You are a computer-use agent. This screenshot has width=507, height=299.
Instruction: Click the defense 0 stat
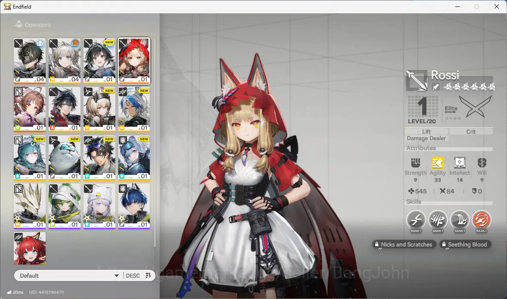pyautogui.click(x=477, y=191)
